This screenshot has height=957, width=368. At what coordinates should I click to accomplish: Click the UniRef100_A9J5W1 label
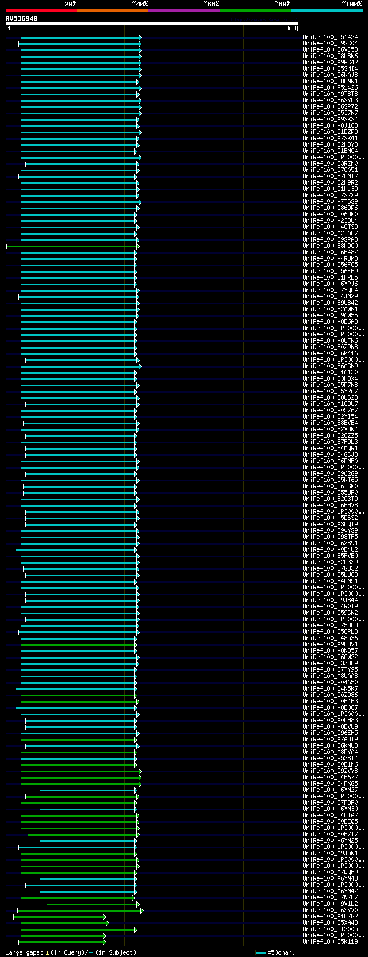[330, 853]
